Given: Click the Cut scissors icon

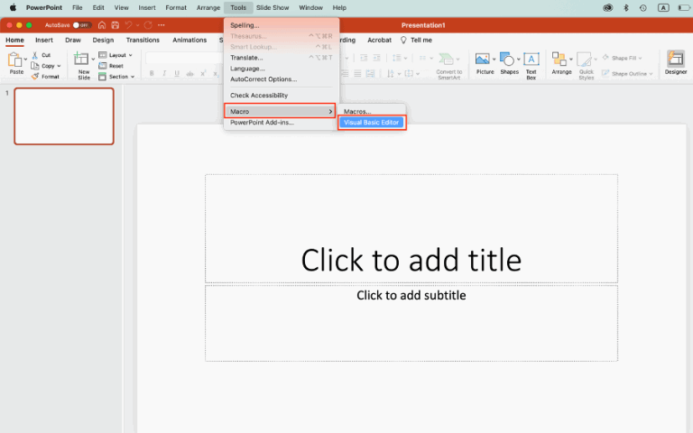Looking at the screenshot, I should 35,55.
